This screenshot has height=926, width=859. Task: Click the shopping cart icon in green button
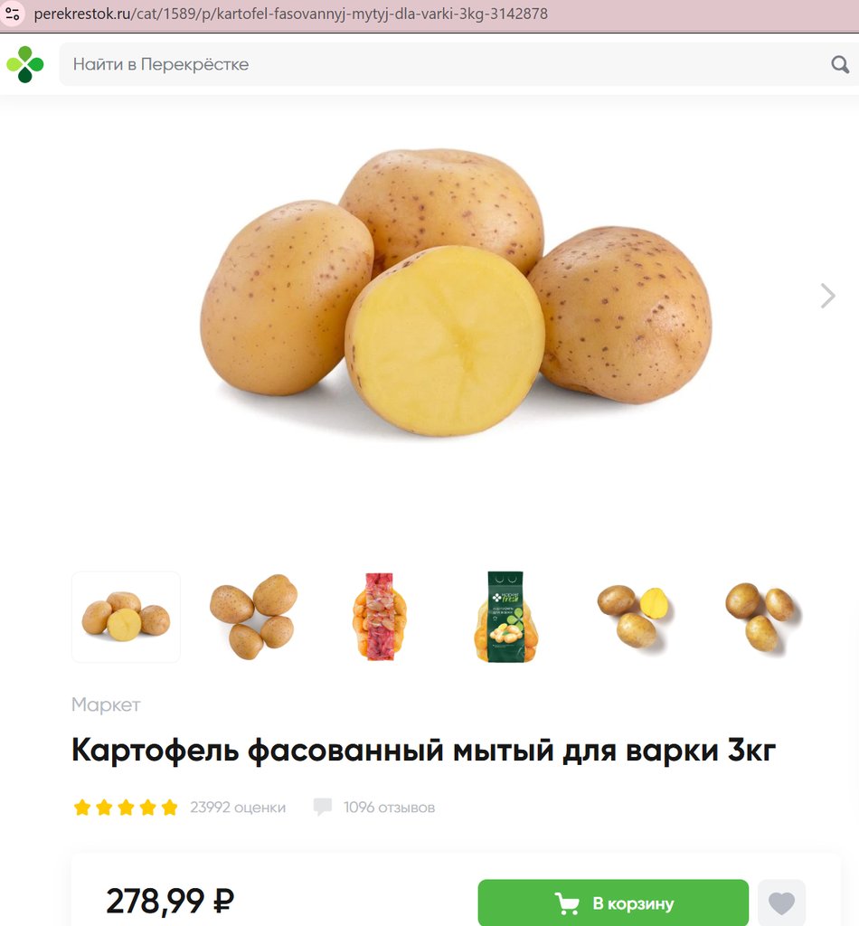(567, 903)
